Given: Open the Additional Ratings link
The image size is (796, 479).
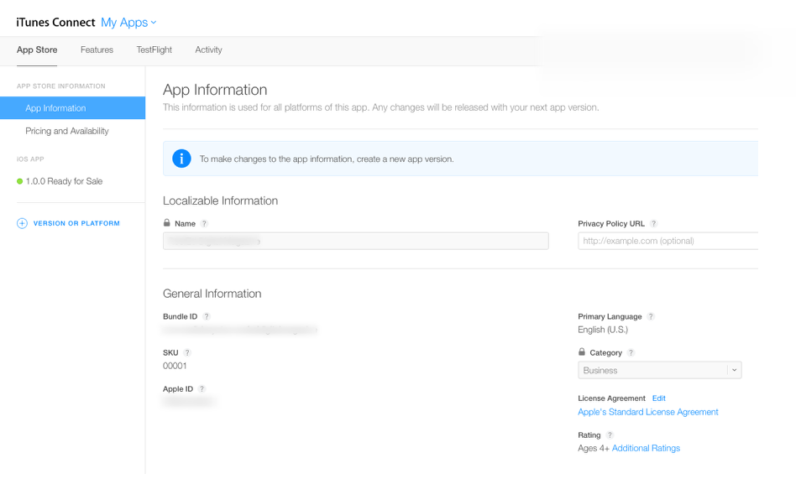Looking at the screenshot, I should pos(646,448).
